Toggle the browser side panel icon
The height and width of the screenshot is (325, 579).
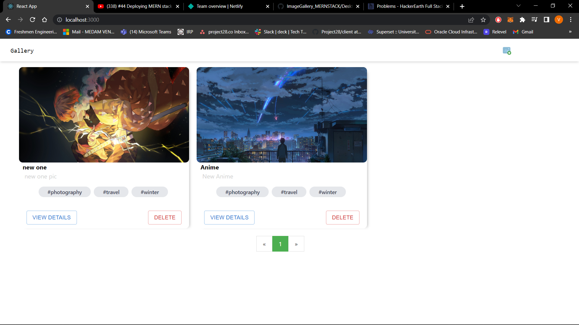(x=546, y=20)
